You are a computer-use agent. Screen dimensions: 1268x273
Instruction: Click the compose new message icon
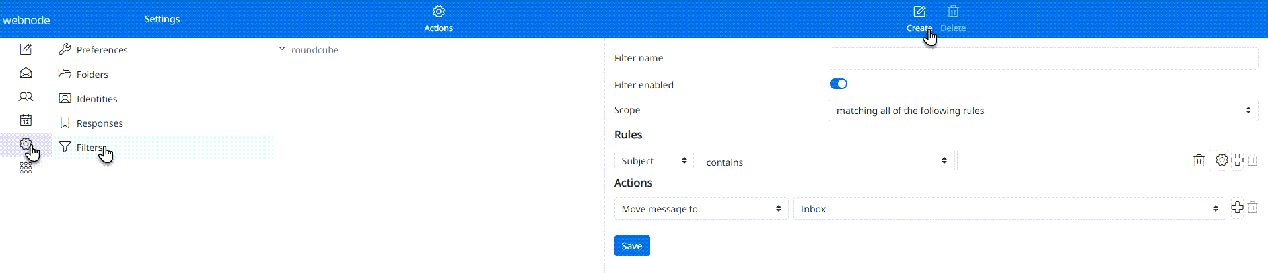26,49
